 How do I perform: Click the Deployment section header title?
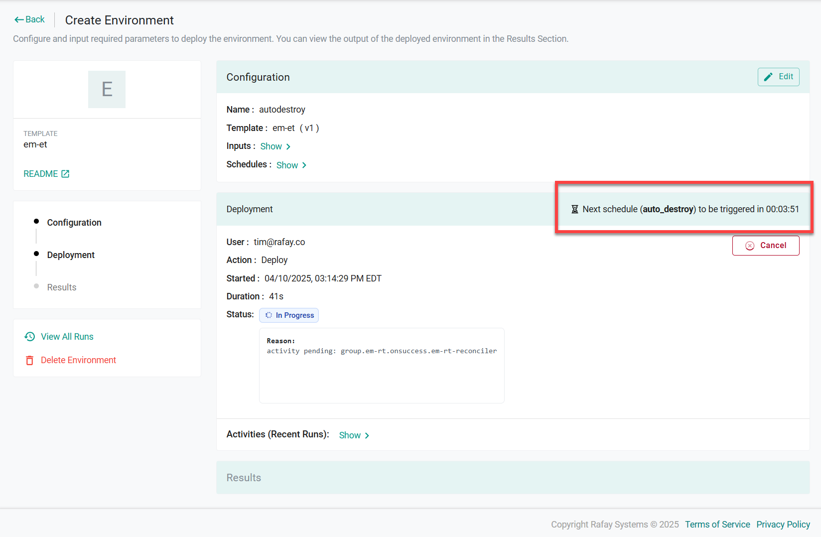pyautogui.click(x=250, y=209)
